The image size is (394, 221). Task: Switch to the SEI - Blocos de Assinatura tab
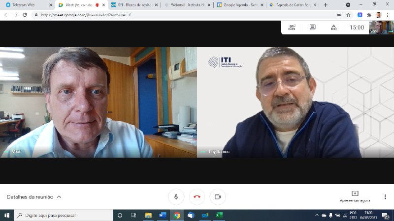coord(134,5)
